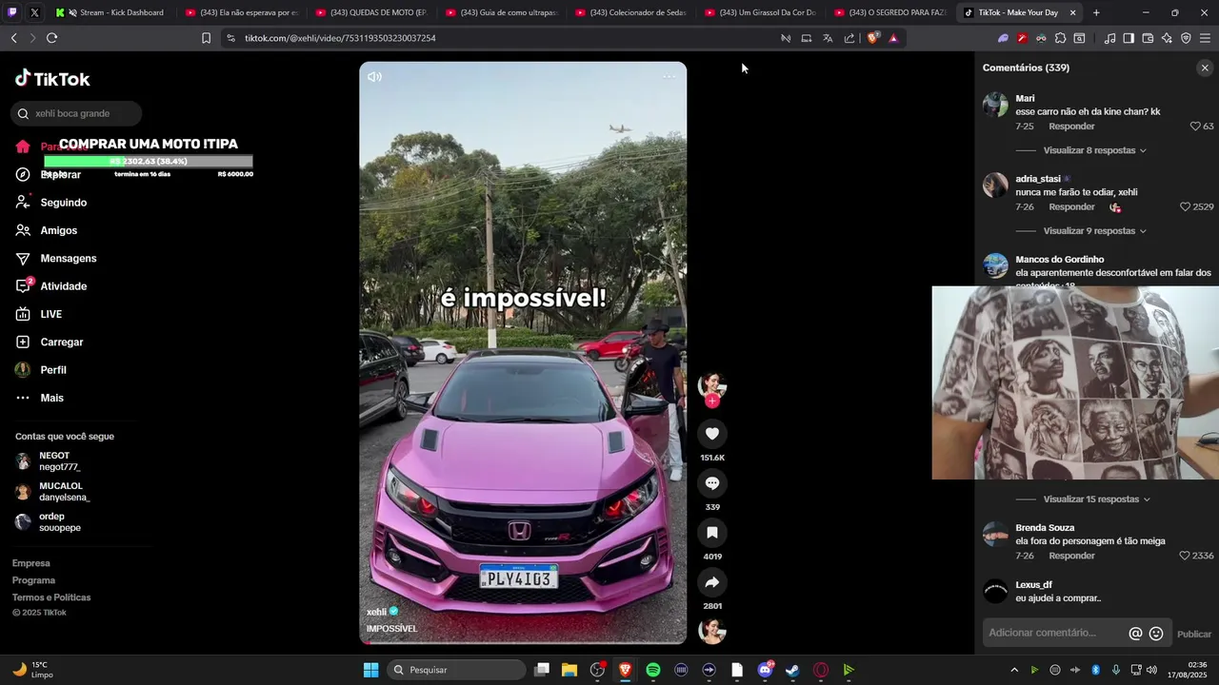Reload the page with the browser refresh icon
The height and width of the screenshot is (685, 1219).
(51, 38)
